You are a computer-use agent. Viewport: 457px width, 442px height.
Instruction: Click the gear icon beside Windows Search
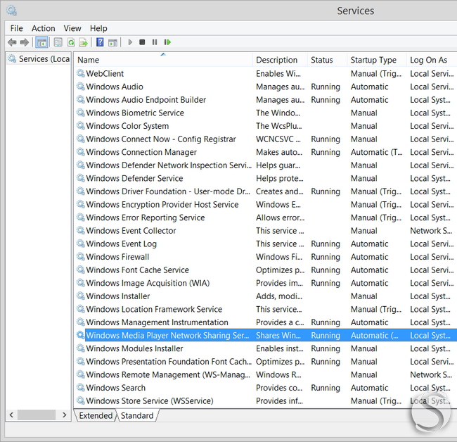click(x=80, y=387)
